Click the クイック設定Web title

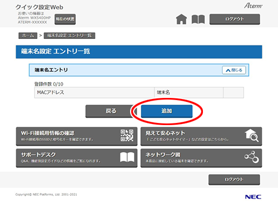pyautogui.click(x=39, y=7)
